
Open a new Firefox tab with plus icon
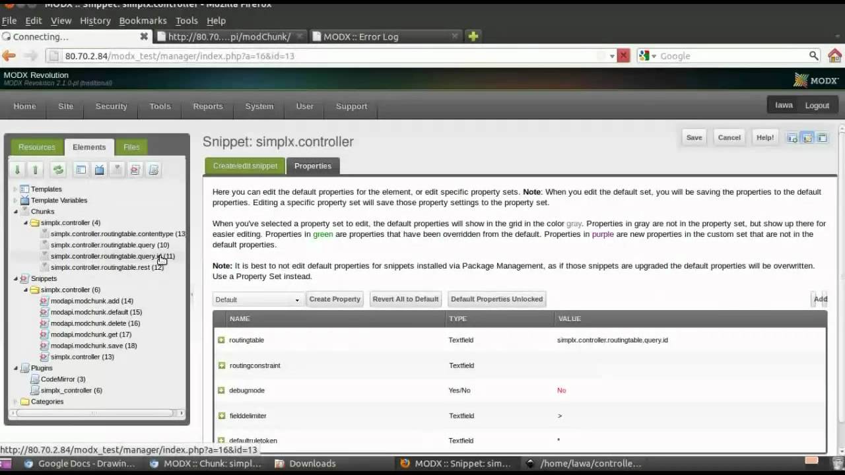click(x=473, y=36)
